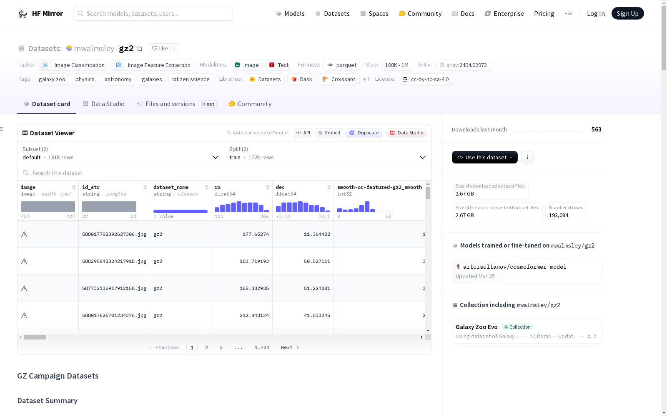Viewport: 667px width, 416px height.
Task: Go to page 1,724 of the dataset
Action: click(x=262, y=347)
